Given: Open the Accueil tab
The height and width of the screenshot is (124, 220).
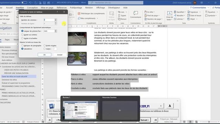Looking at the screenshot, I should click(x=9, y=8).
